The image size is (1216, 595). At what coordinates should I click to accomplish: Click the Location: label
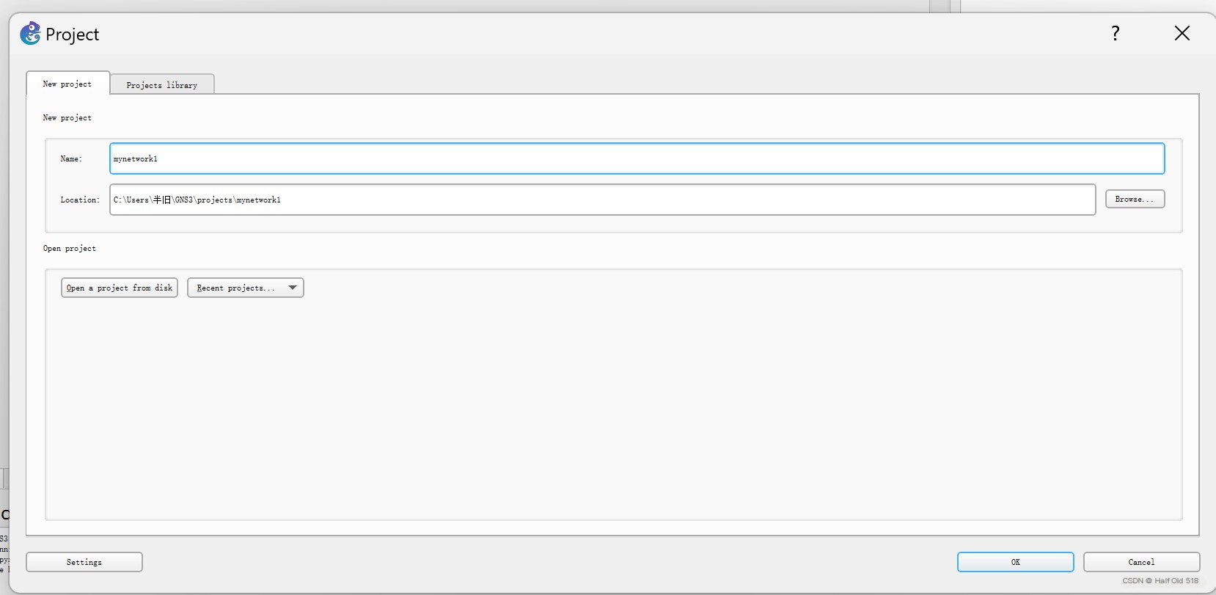pos(80,200)
